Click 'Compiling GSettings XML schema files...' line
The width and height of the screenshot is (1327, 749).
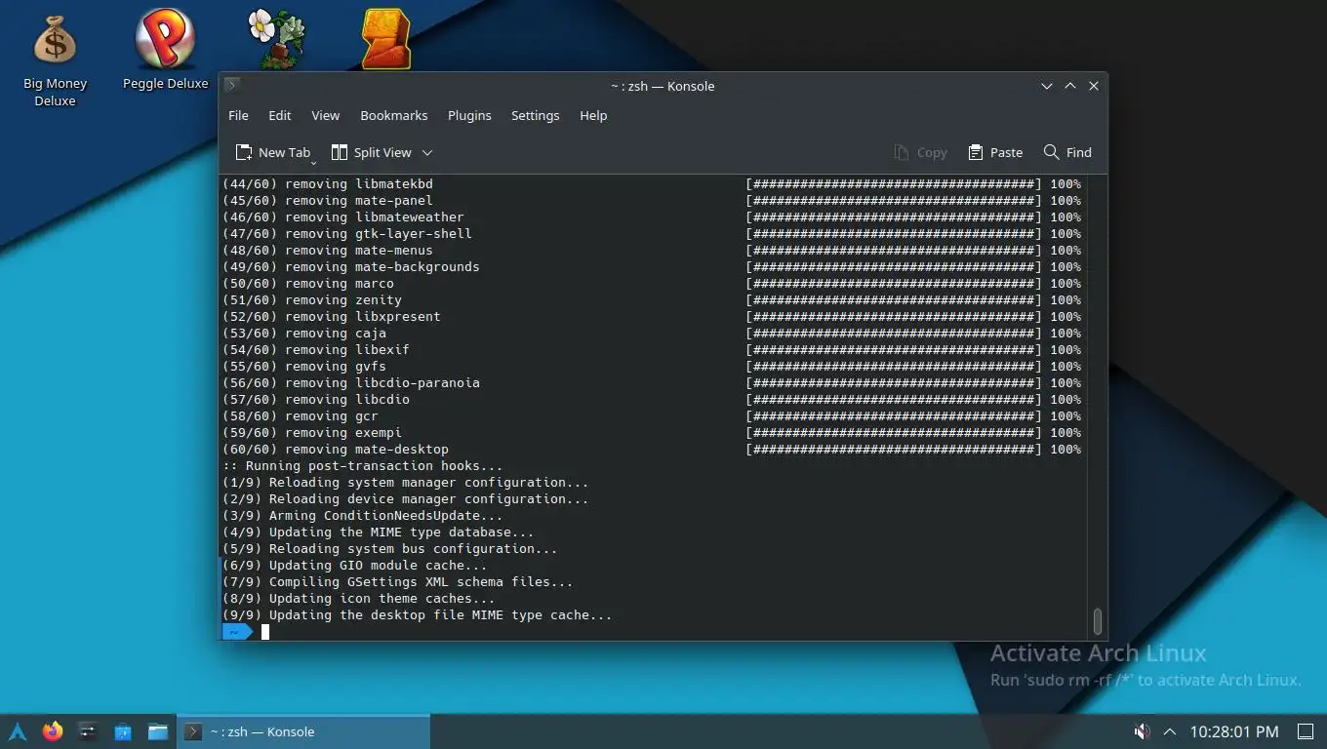tap(398, 582)
